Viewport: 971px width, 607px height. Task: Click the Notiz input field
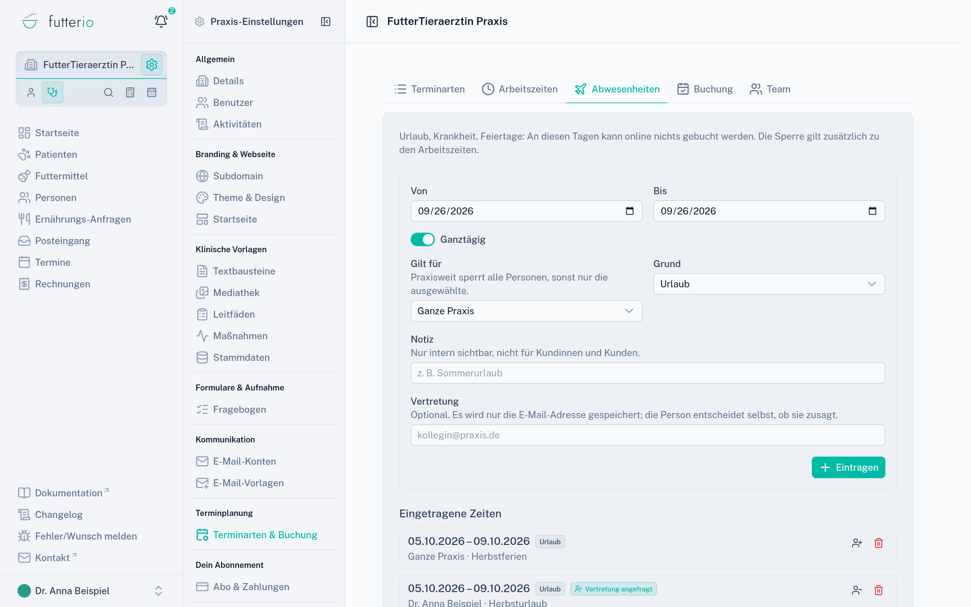coord(648,373)
